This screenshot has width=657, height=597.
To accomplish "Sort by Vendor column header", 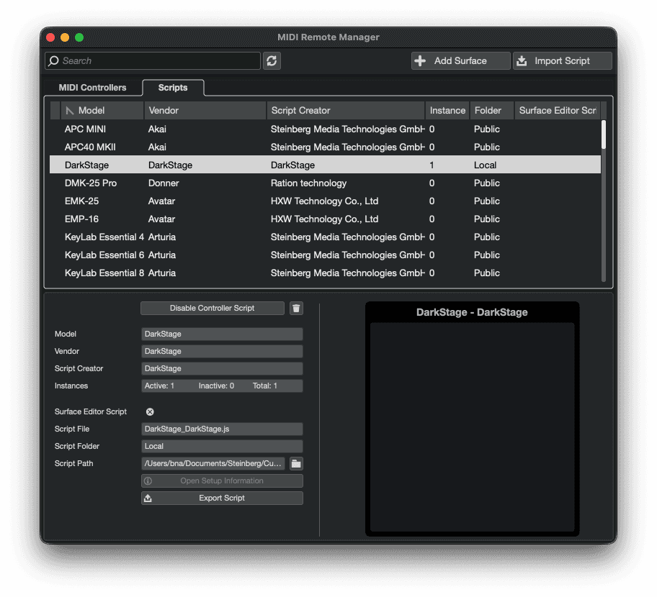I will point(205,111).
